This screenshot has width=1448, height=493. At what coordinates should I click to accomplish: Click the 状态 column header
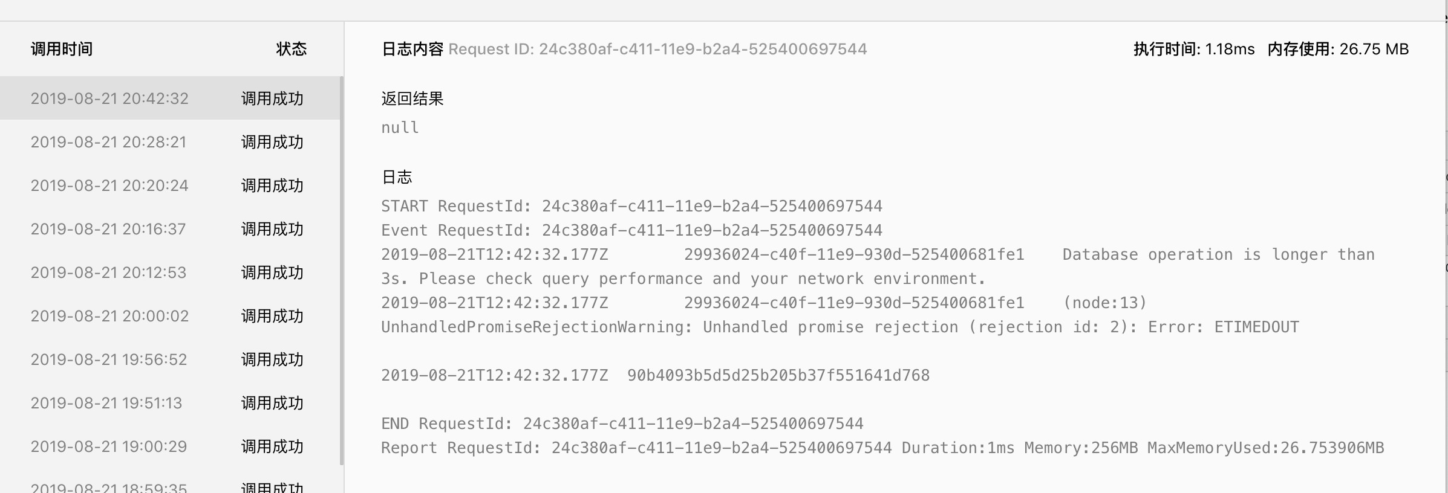click(291, 49)
